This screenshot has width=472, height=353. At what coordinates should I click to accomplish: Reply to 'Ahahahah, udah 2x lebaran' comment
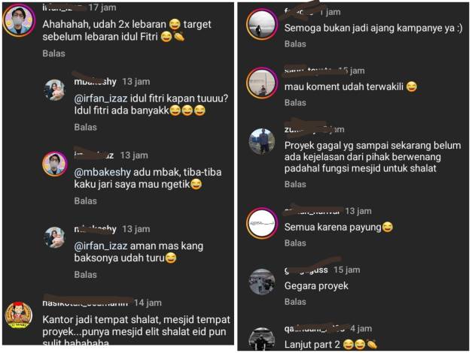coord(54,53)
